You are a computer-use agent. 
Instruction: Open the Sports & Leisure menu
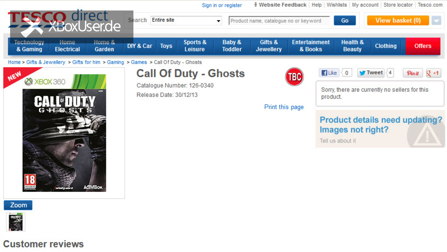click(195, 46)
